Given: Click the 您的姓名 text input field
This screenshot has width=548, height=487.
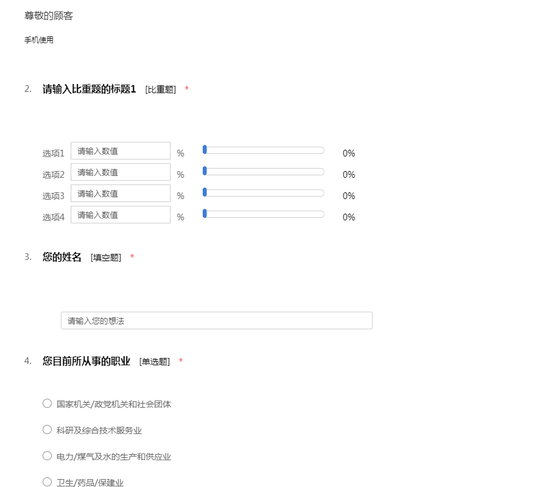Looking at the screenshot, I should [216, 321].
